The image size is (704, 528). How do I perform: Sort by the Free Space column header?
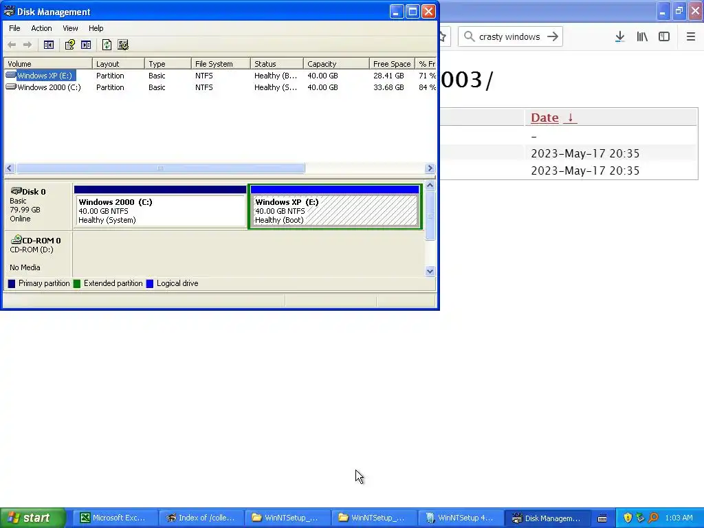392,64
